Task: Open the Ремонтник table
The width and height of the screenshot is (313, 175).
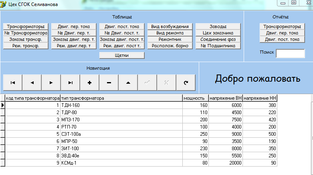Action: (x=170, y=39)
